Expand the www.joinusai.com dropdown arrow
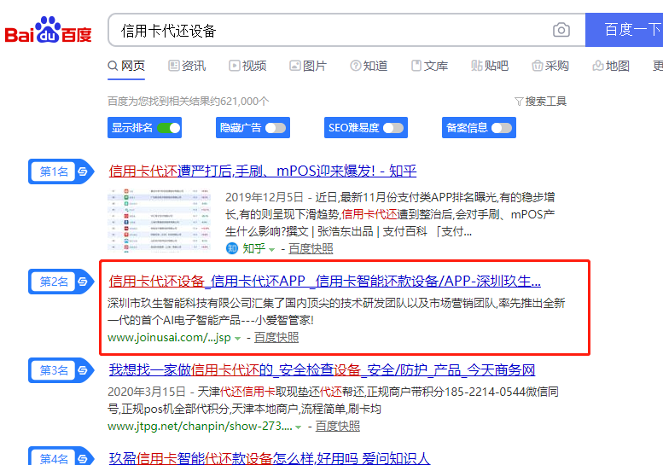The height and width of the screenshot is (465, 663). [x=237, y=338]
